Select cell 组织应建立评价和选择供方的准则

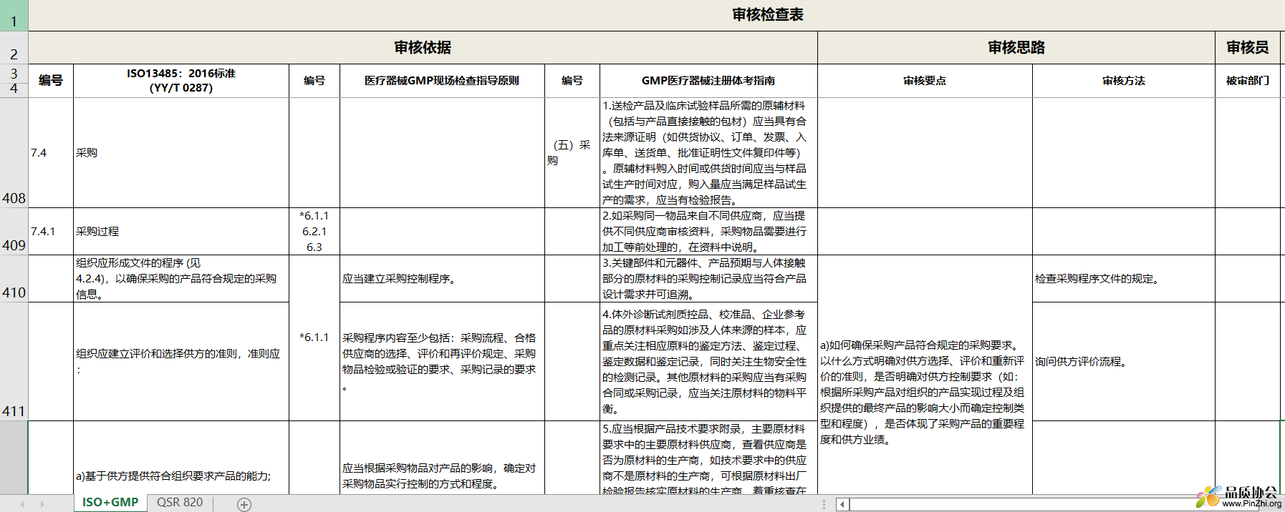(181, 362)
